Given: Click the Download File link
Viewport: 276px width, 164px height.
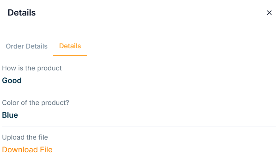Looking at the screenshot, I should click(27, 150).
